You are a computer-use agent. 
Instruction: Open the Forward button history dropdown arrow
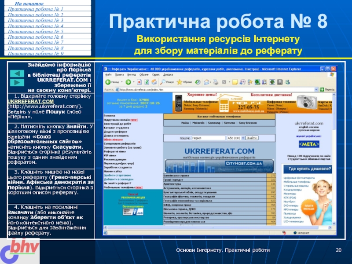click(134, 82)
